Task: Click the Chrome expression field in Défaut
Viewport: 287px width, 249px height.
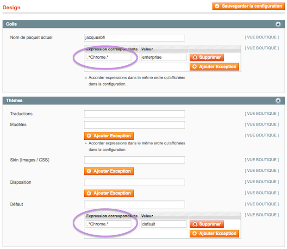Action: tap(109, 224)
